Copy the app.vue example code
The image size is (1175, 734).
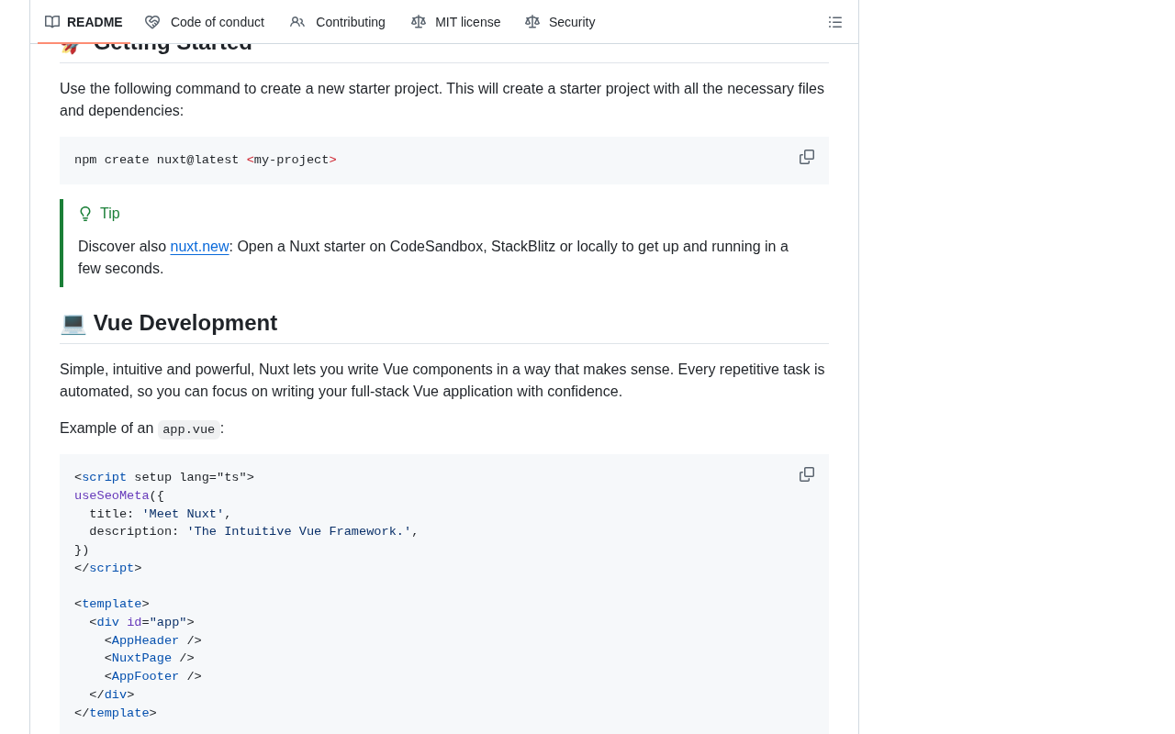click(807, 474)
